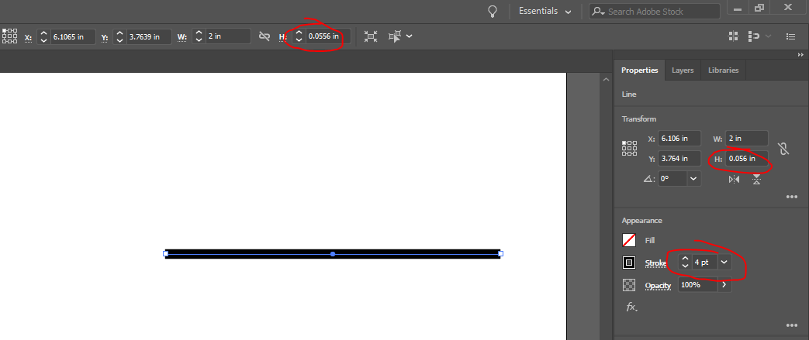This screenshot has width=809, height=340.
Task: Toggle constrain width and height proportions link in control bar
Action: [264, 36]
